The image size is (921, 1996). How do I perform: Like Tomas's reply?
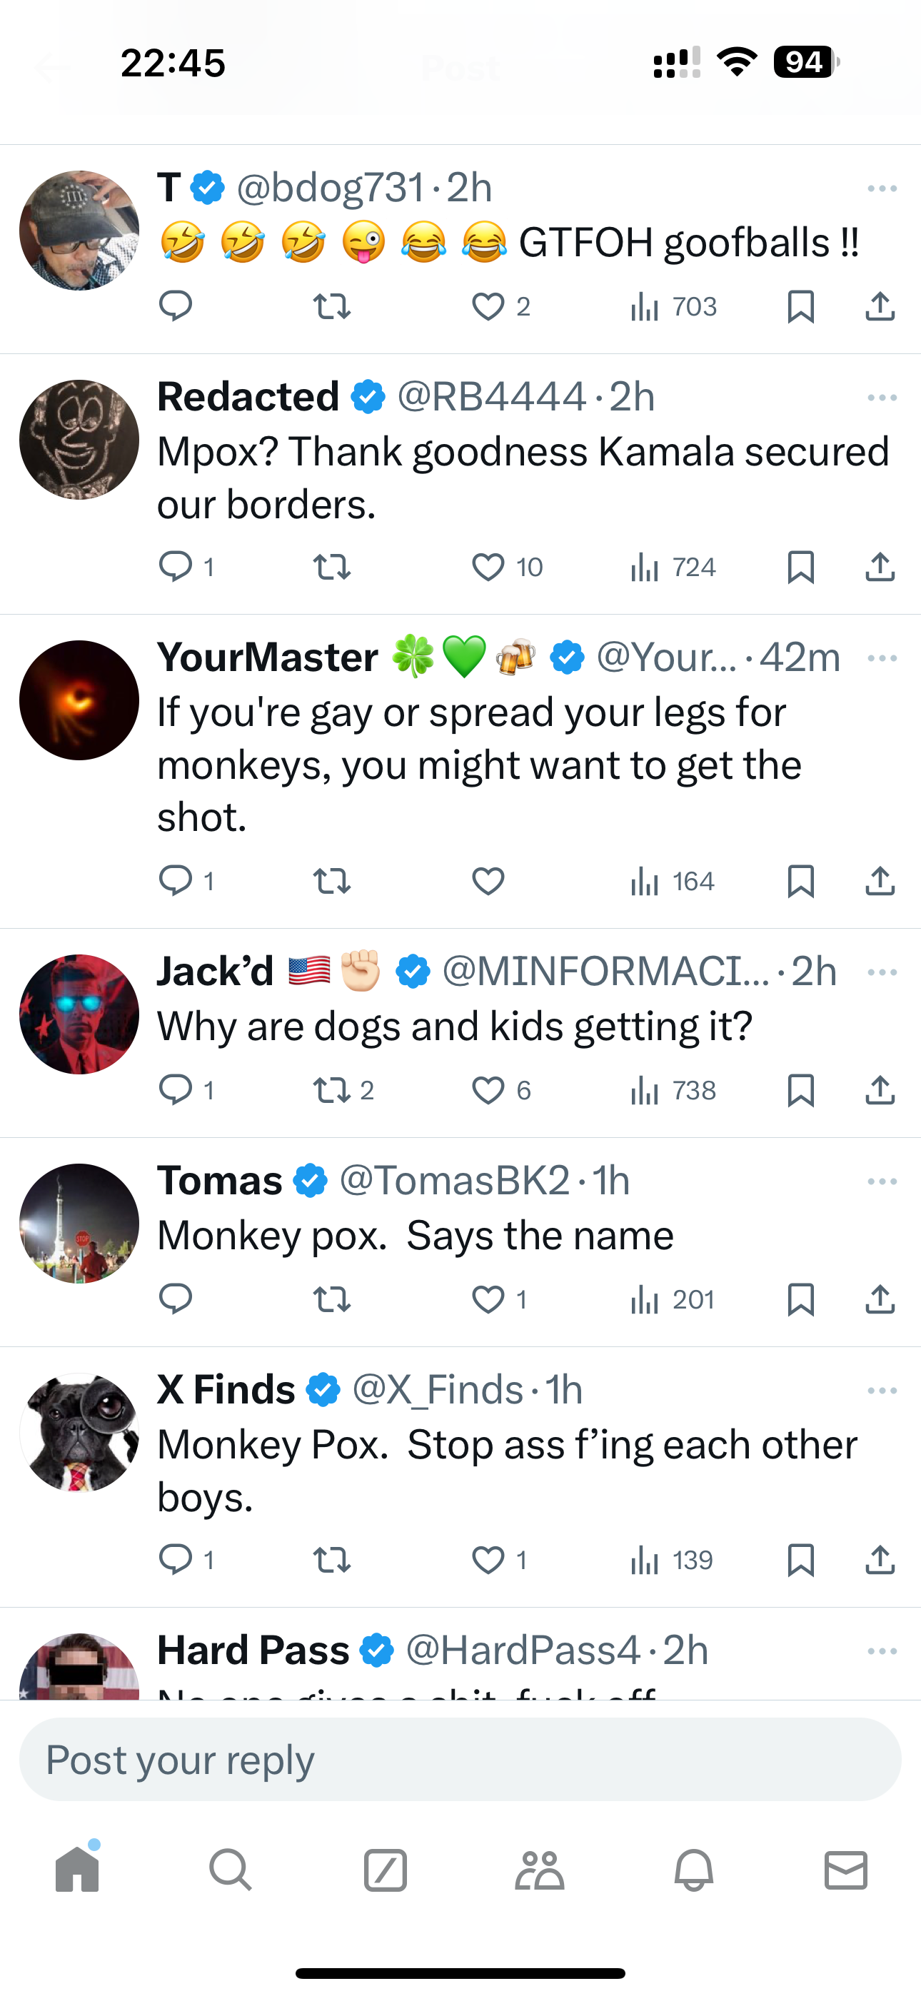[x=488, y=1299]
